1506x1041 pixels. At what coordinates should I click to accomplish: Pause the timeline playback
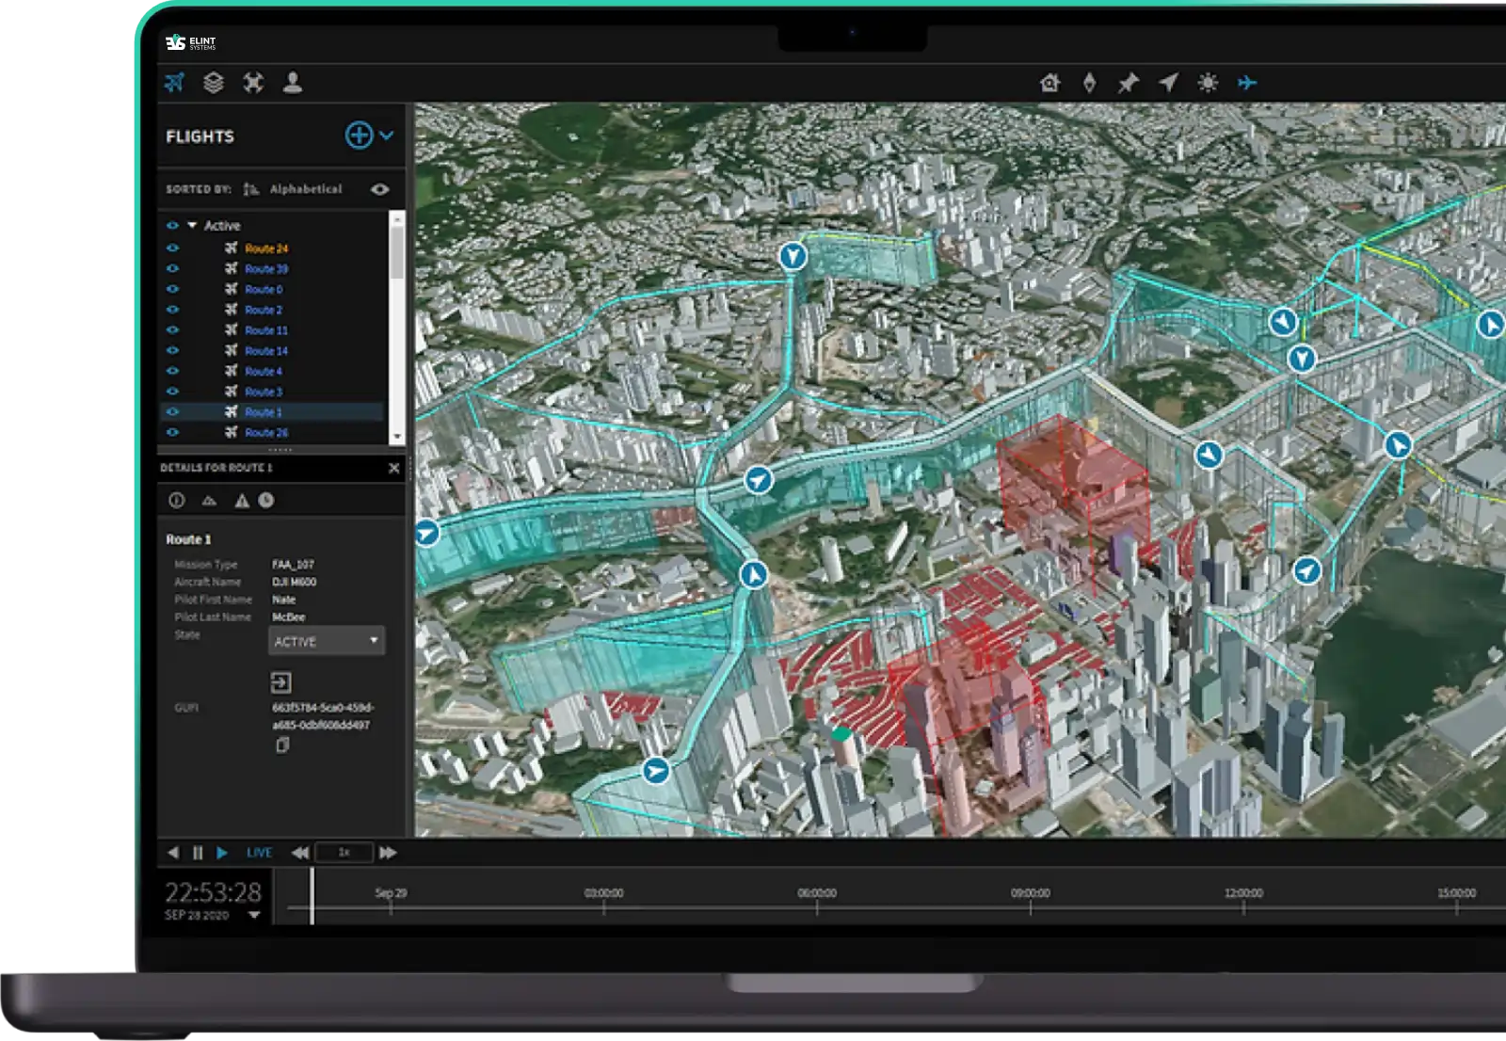pos(198,853)
